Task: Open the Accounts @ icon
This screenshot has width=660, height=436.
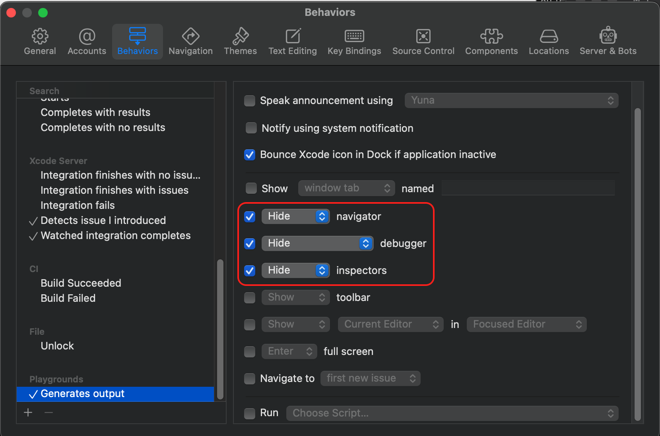Action: point(87,36)
